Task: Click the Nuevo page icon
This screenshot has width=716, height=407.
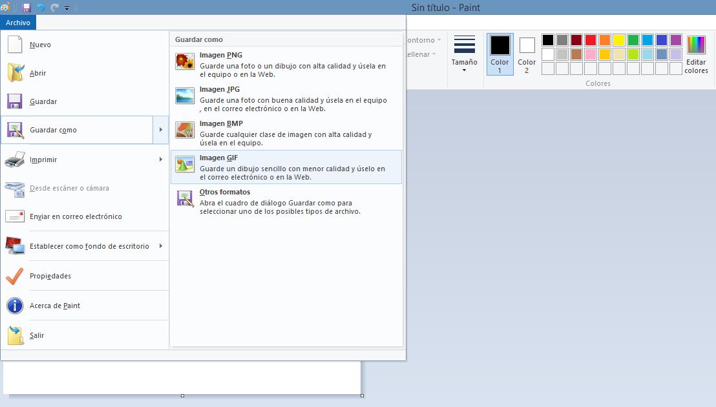Action: (14, 45)
